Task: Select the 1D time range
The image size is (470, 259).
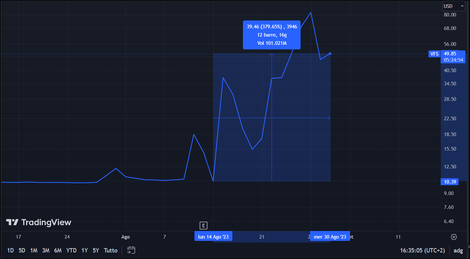Action: 11,250
